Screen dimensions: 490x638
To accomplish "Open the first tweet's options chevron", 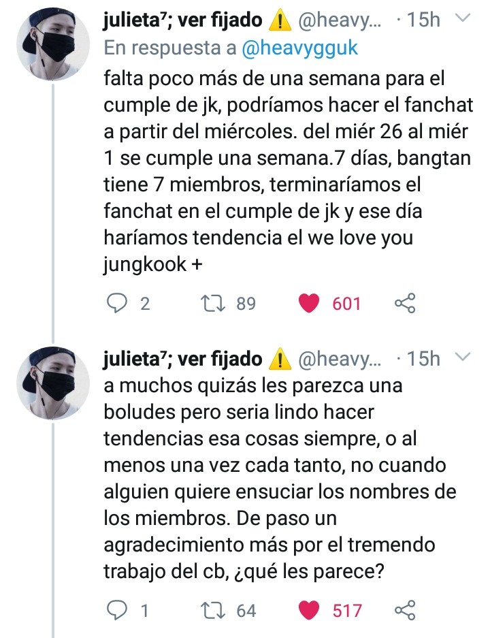I will (462, 20).
